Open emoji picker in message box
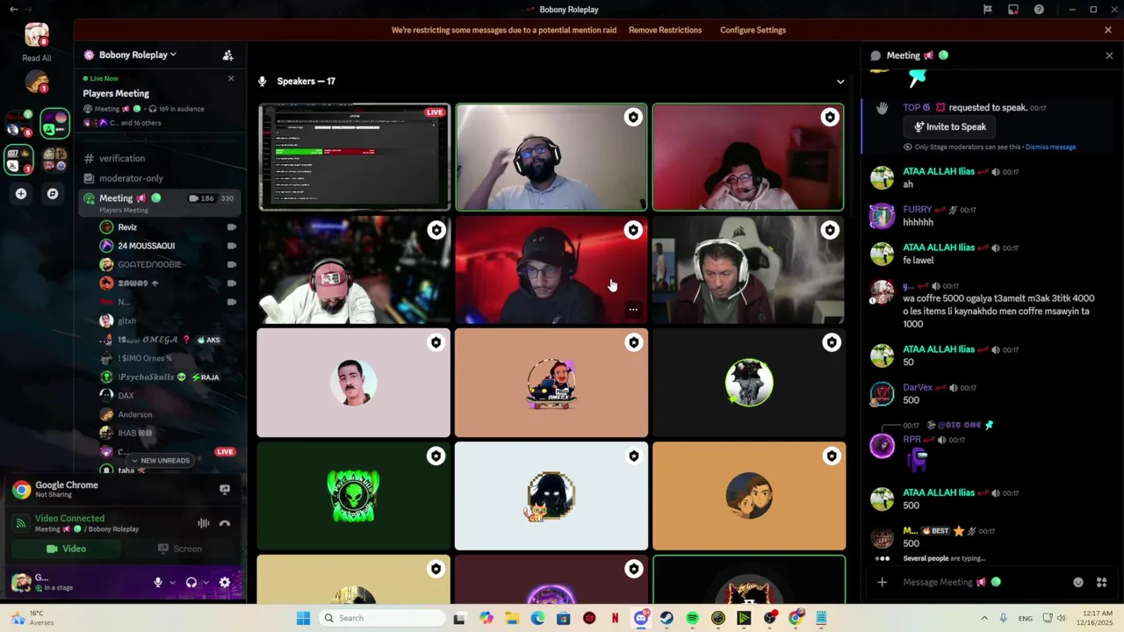The image size is (1124, 632). [x=1078, y=582]
